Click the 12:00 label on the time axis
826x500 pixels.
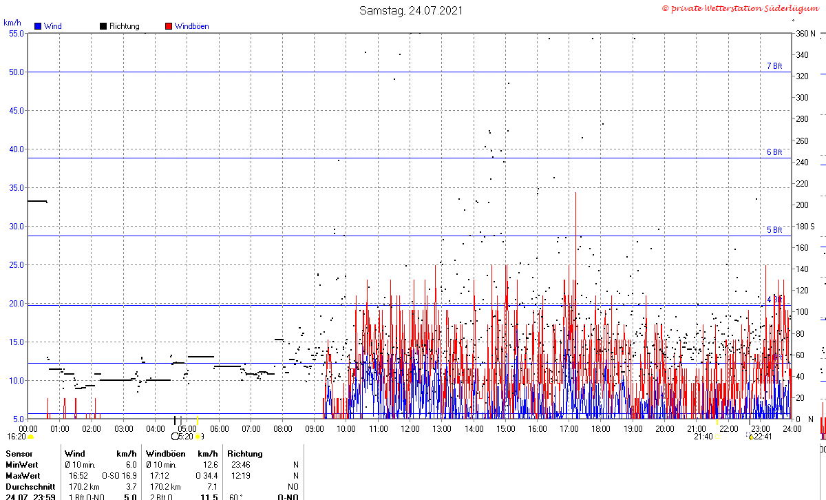410,428
